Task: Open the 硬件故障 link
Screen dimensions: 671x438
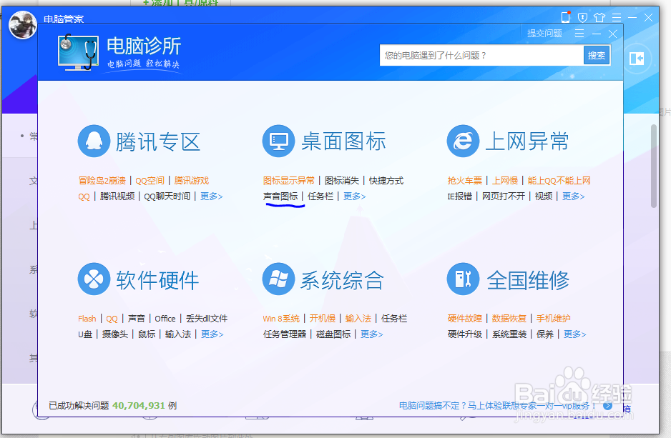Action: (465, 319)
